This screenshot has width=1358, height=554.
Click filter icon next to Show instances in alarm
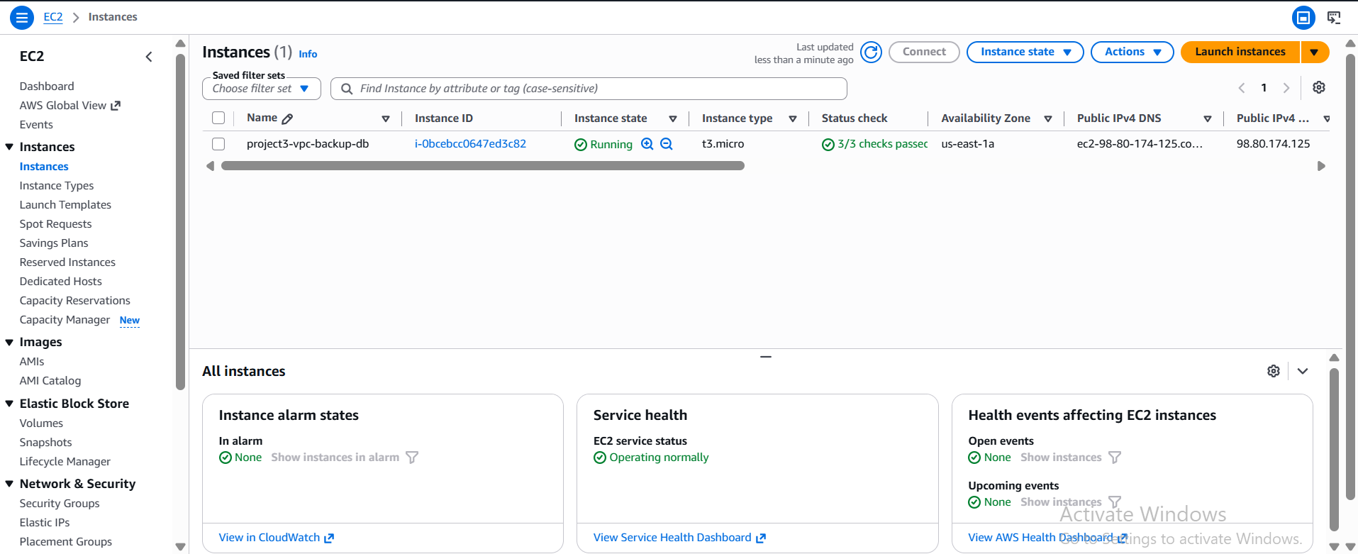[412, 458]
